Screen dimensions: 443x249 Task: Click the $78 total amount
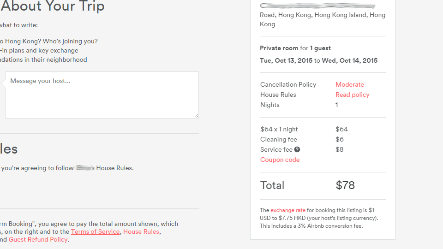[x=345, y=185]
